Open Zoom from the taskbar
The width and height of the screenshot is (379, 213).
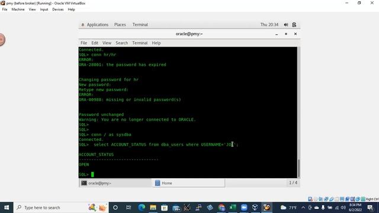(x=244, y=208)
